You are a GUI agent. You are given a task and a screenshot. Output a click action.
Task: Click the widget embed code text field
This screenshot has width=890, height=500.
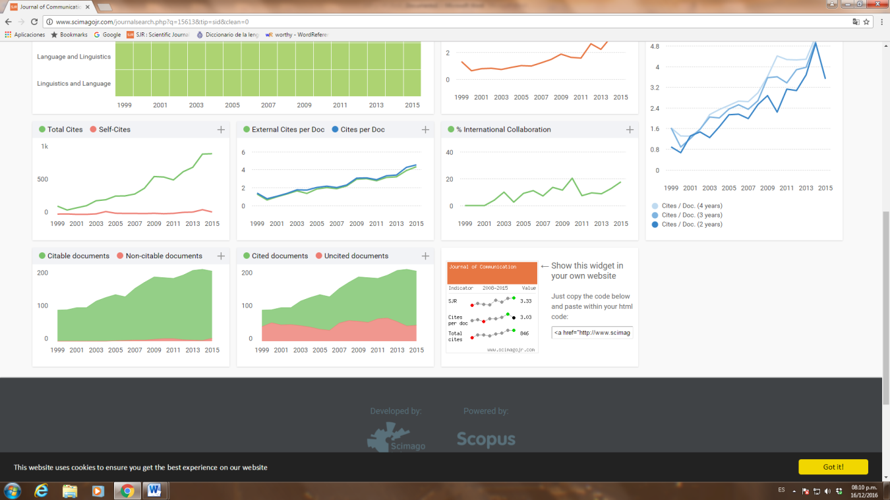[x=591, y=333]
